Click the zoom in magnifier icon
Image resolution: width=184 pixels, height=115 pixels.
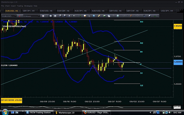(x=60, y=16)
